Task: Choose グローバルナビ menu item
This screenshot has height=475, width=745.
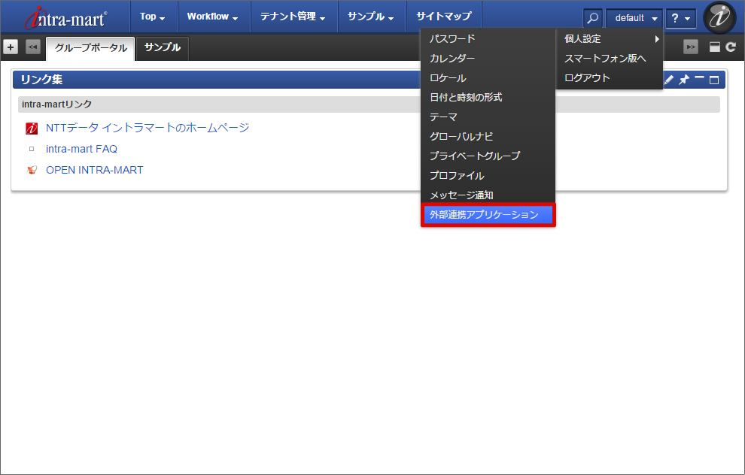Action: point(488,137)
